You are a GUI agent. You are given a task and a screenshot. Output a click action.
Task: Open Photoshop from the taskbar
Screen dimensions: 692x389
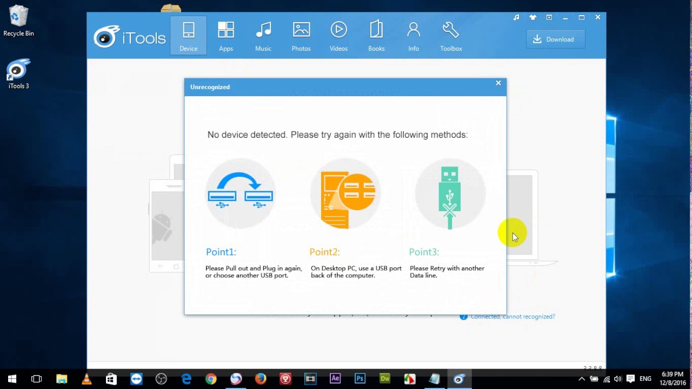click(360, 379)
